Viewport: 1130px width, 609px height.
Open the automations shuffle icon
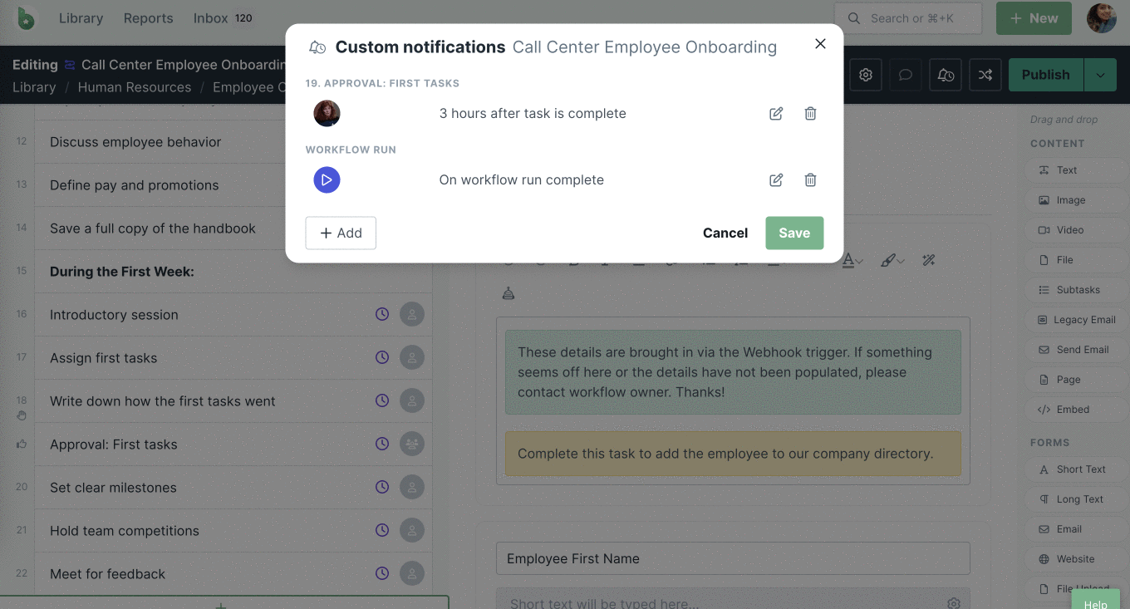coord(985,75)
